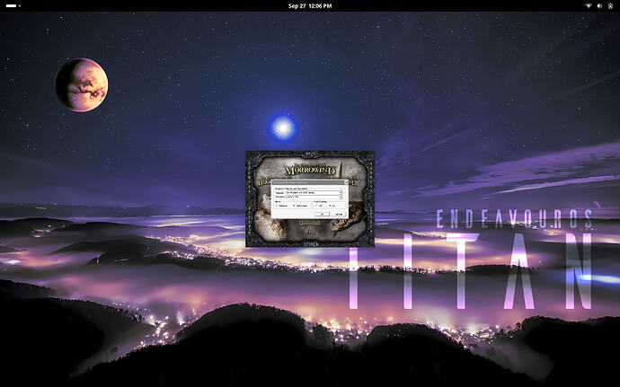Viewport: 620px width, 387px height.
Task: Open the Wi-Fi network indicator
Action: click(x=589, y=6)
